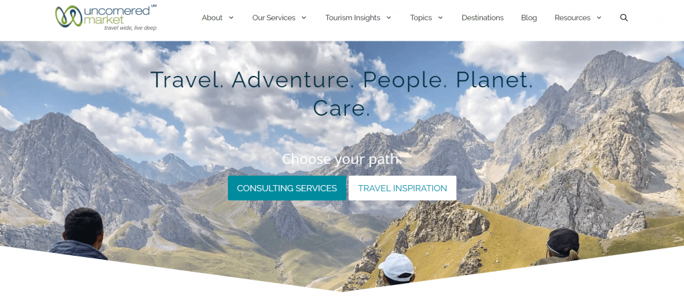This screenshot has height=305, width=684.
Task: Expand the Resources dropdown chevron
Action: [599, 18]
